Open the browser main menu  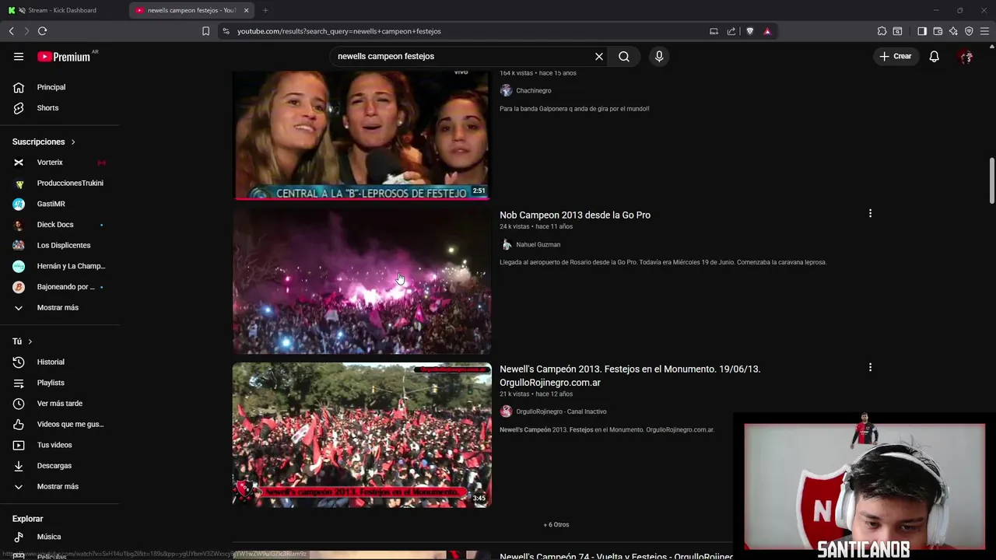click(x=984, y=31)
